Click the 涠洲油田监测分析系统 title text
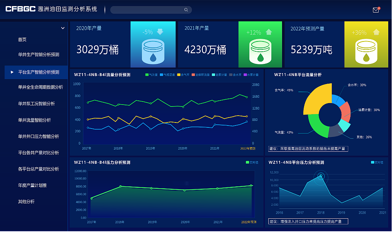 pyautogui.click(x=67, y=9)
